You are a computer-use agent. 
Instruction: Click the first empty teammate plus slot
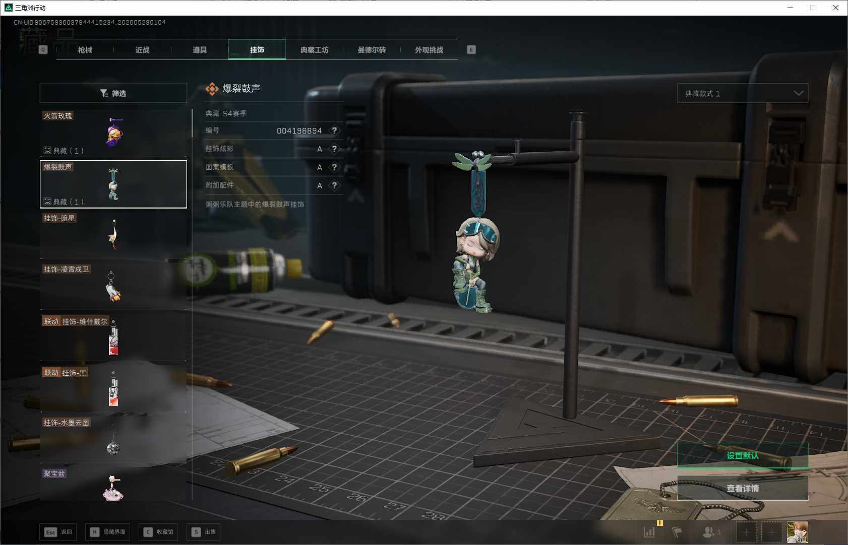tap(746, 532)
